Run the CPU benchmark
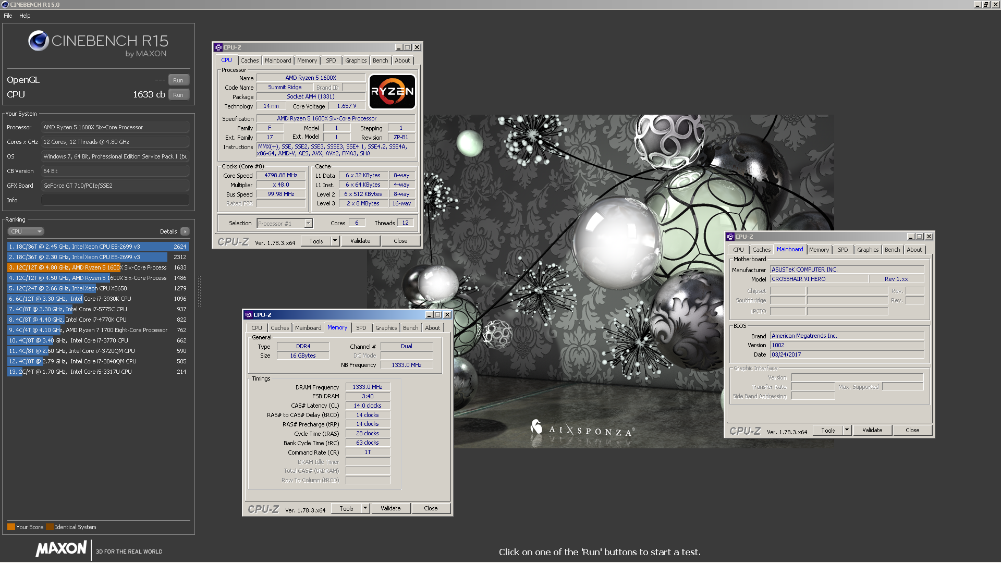The height and width of the screenshot is (563, 1001). pyautogui.click(x=178, y=95)
